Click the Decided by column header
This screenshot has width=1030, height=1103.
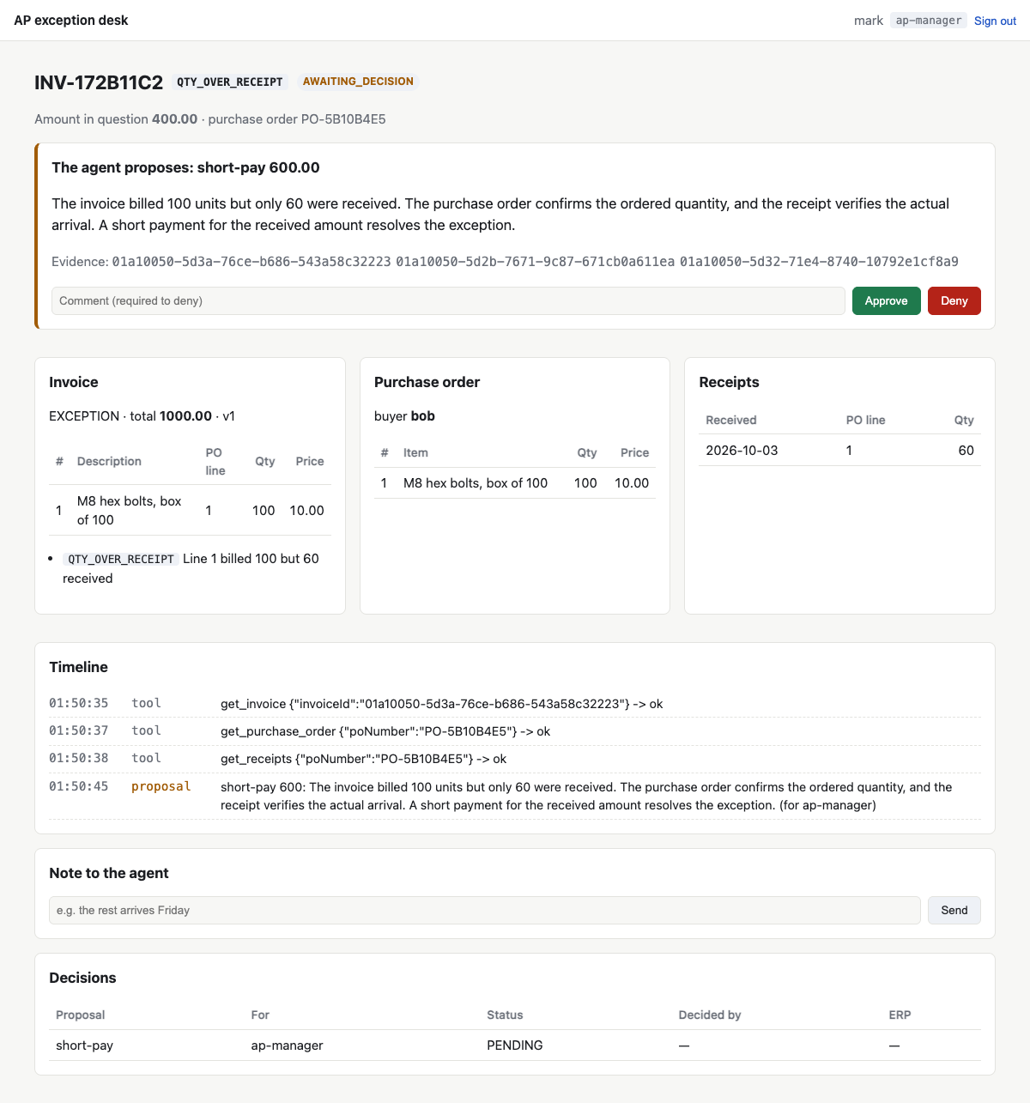pyautogui.click(x=709, y=1015)
